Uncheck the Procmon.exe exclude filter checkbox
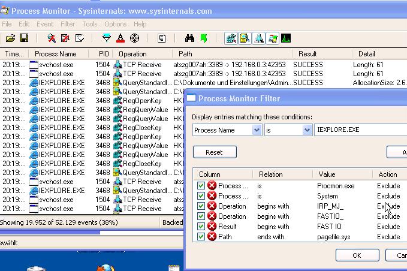 tap(201, 186)
